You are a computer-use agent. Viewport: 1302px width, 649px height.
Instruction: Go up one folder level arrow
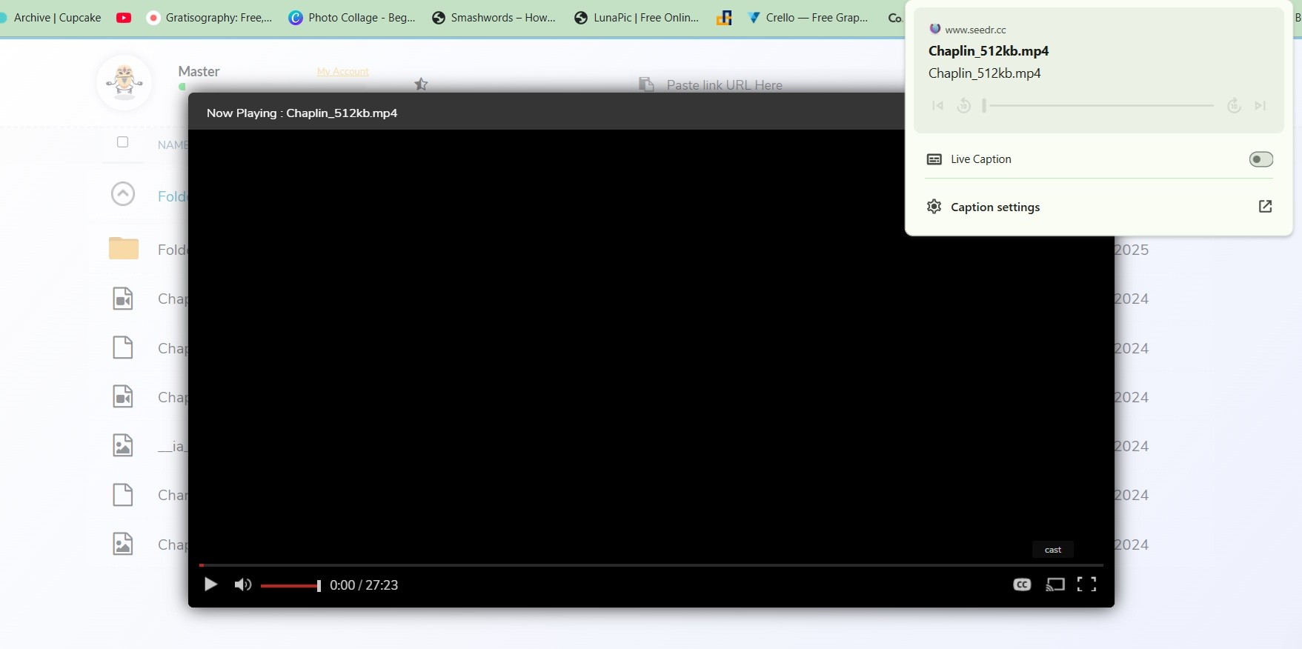click(x=123, y=194)
